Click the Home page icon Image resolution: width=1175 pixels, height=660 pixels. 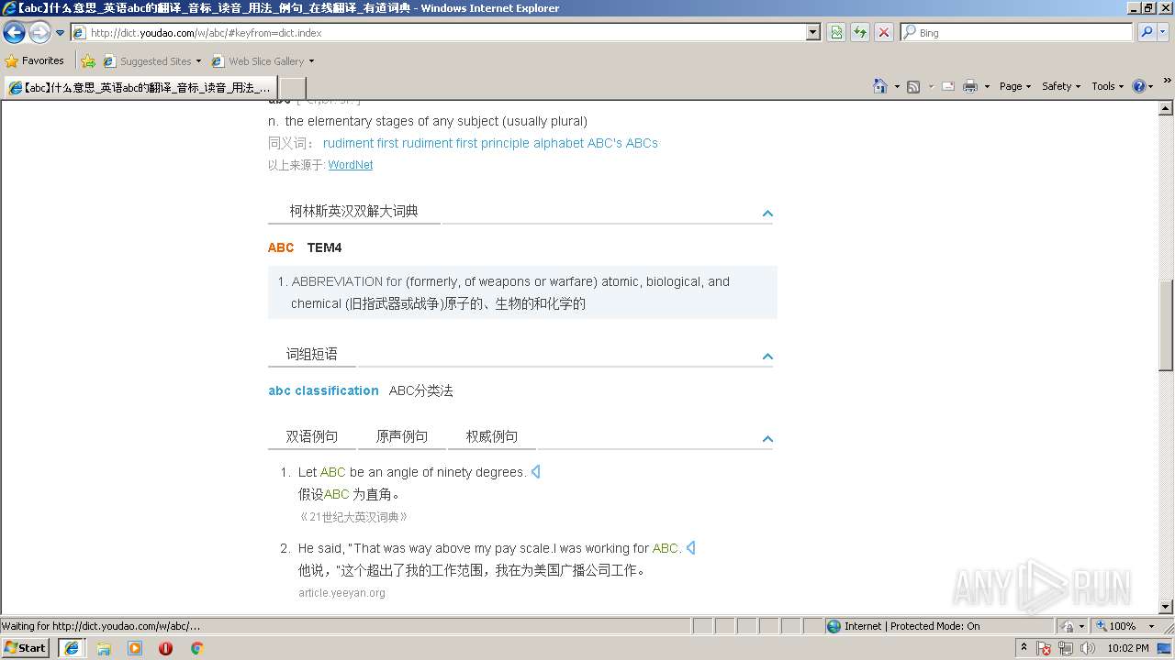[x=879, y=86]
